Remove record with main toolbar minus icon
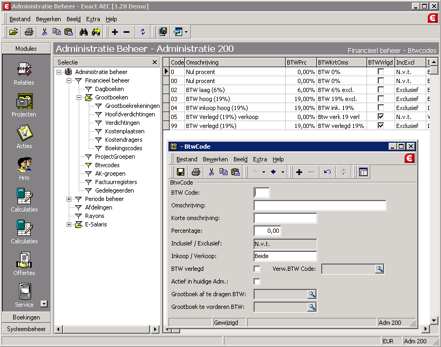441x347 pixels. tap(127, 32)
